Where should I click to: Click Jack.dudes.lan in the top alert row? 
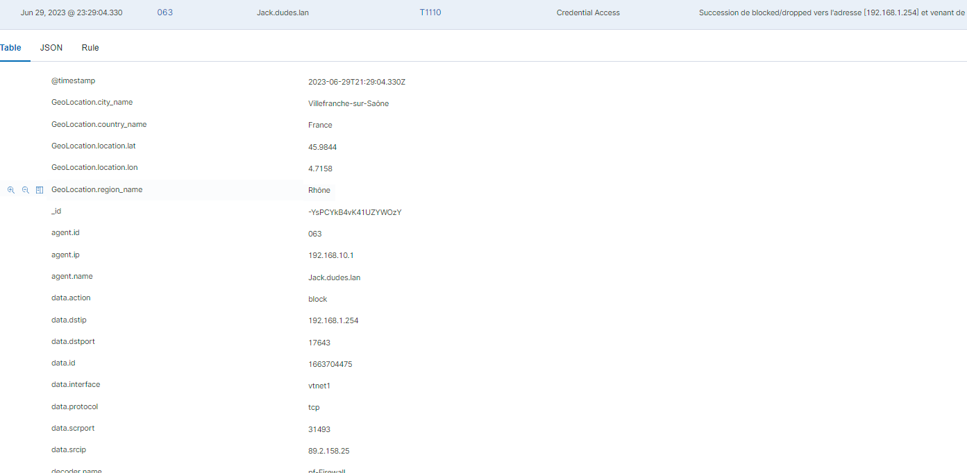coord(283,12)
